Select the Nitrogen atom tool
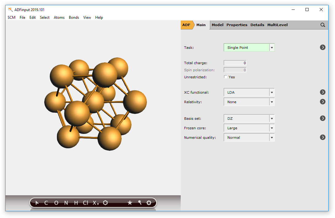This screenshot has height=218, width=335. [x=65, y=203]
